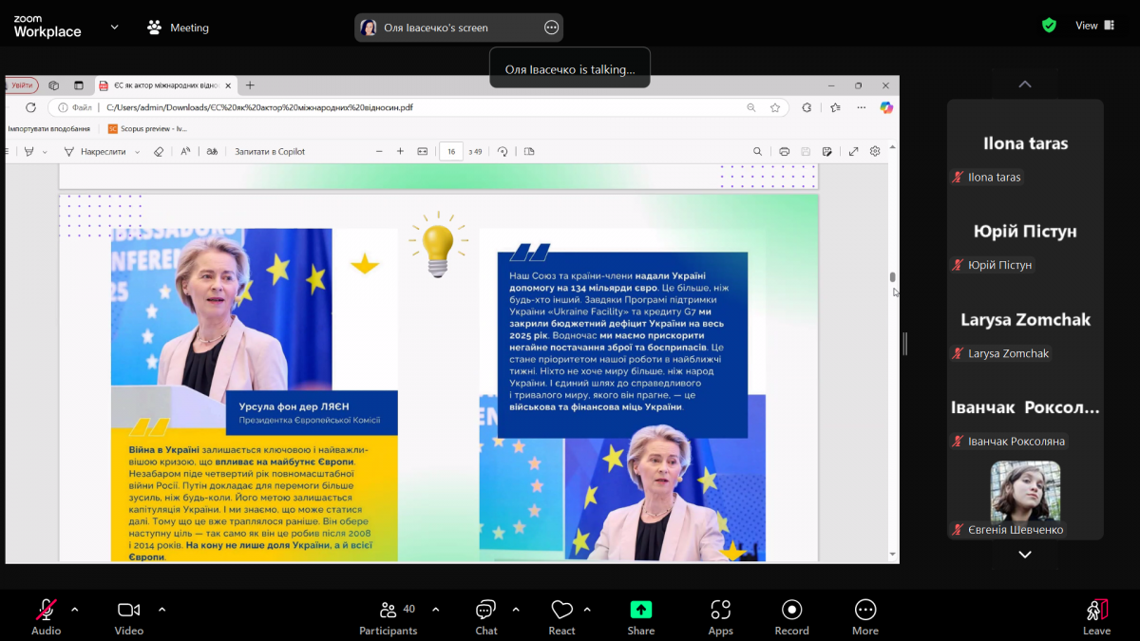Click the green encryption shield icon
This screenshot has height=641, width=1140.
1049,26
